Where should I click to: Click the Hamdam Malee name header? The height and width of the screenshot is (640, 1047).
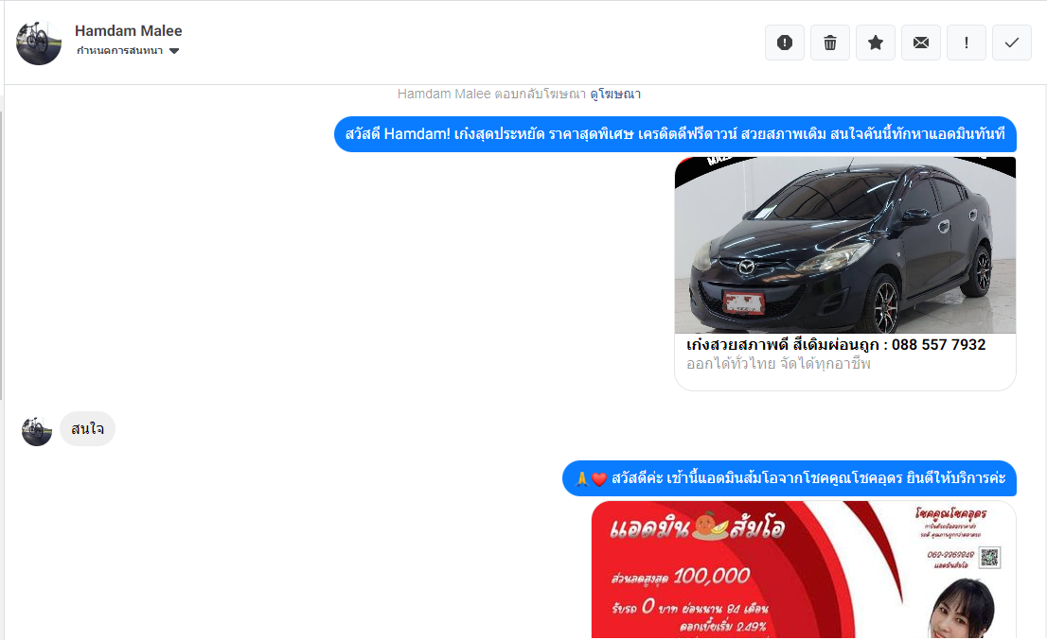[x=128, y=30]
